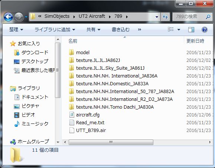
Task: Click the horizontal scrollbar thumb in file list
Action: coord(111,142)
